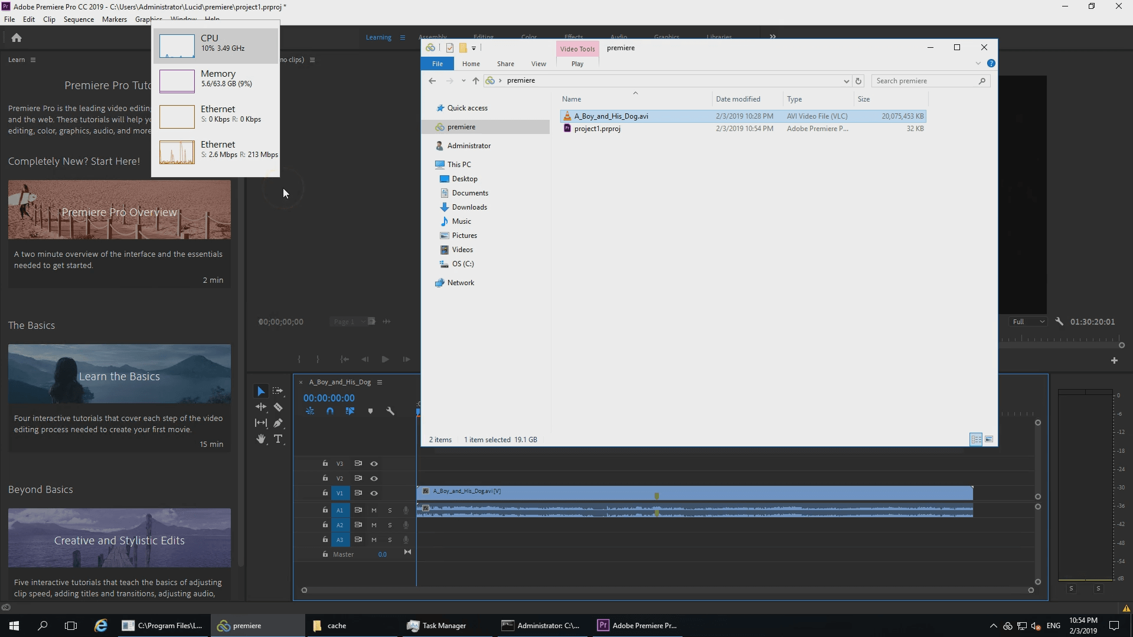Click the Home icon in Premiere

(17, 38)
